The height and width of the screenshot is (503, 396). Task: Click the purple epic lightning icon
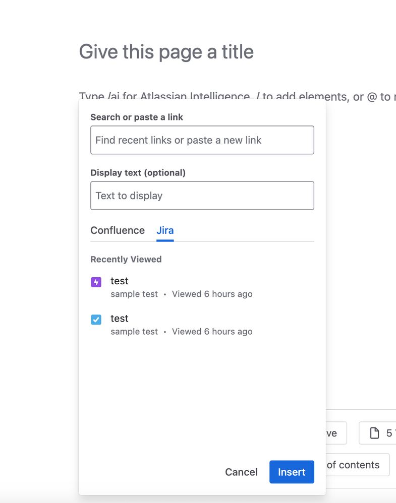click(96, 282)
